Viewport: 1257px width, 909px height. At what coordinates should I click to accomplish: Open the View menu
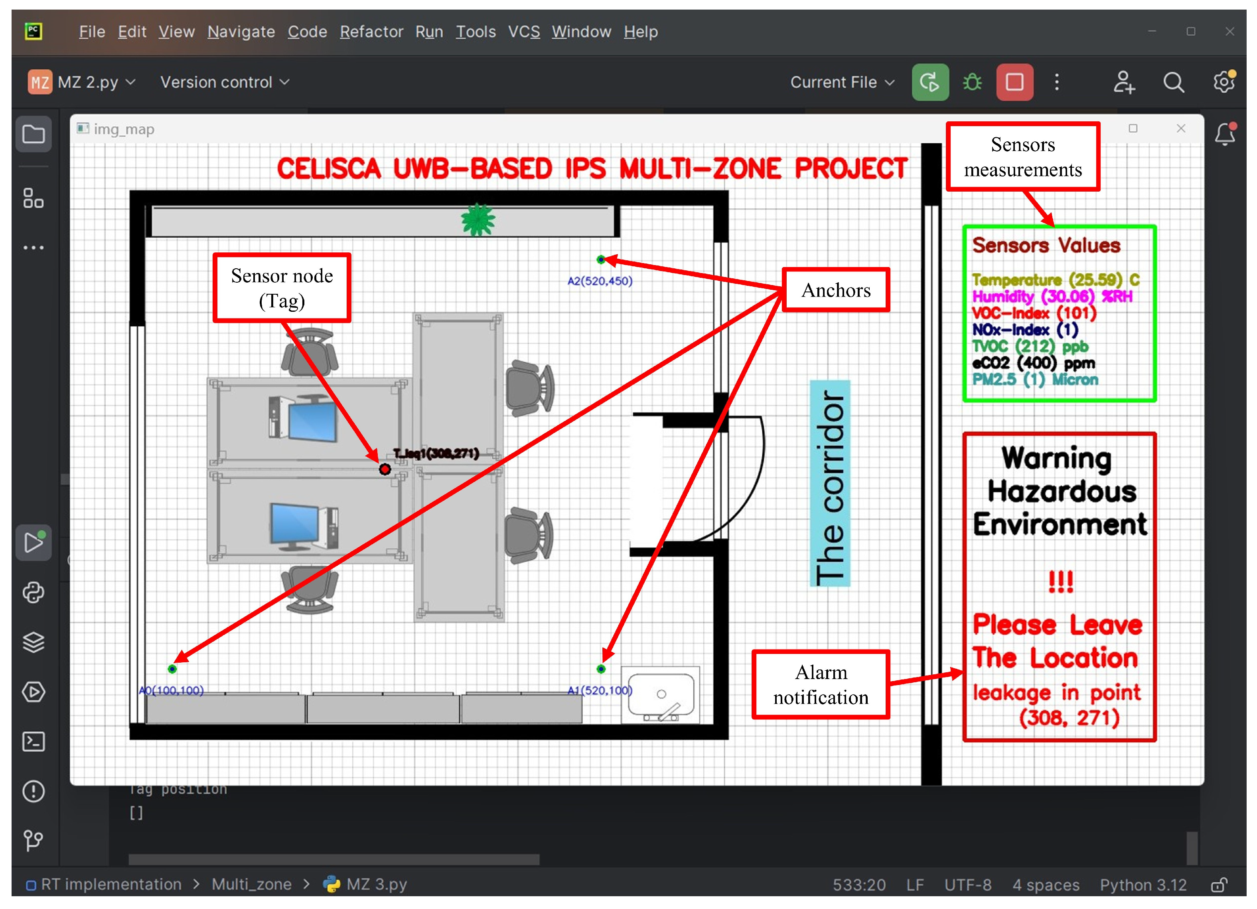click(x=176, y=32)
